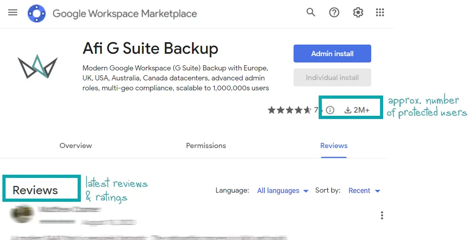Click the Afi G Suite Backup app logo
This screenshot has height=240, width=472.
37,66
